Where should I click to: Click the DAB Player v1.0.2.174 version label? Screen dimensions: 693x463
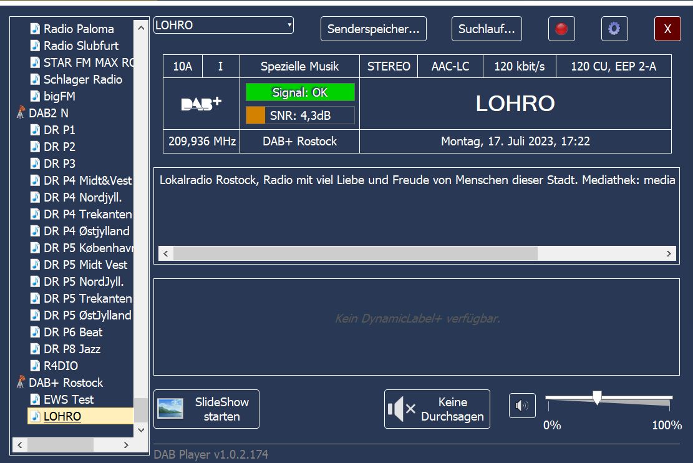[211, 455]
